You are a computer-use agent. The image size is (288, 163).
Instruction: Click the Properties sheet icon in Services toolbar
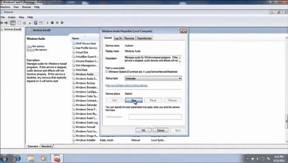click(x=19, y=23)
